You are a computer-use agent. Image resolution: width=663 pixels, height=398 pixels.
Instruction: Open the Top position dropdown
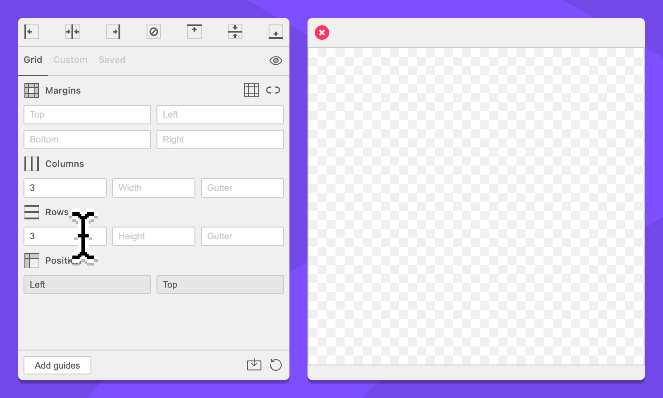pyautogui.click(x=220, y=284)
